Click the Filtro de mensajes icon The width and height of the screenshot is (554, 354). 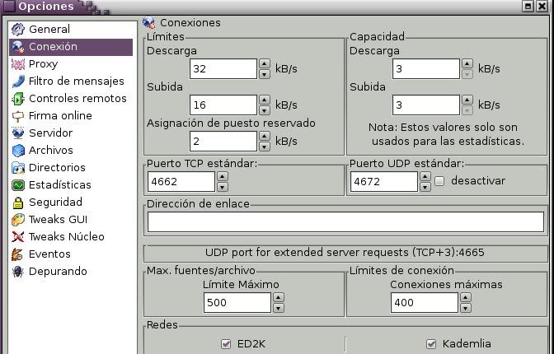coord(17,82)
